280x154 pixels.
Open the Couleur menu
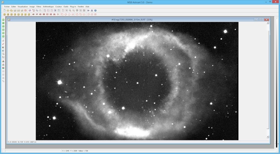pyautogui.click(x=59, y=7)
